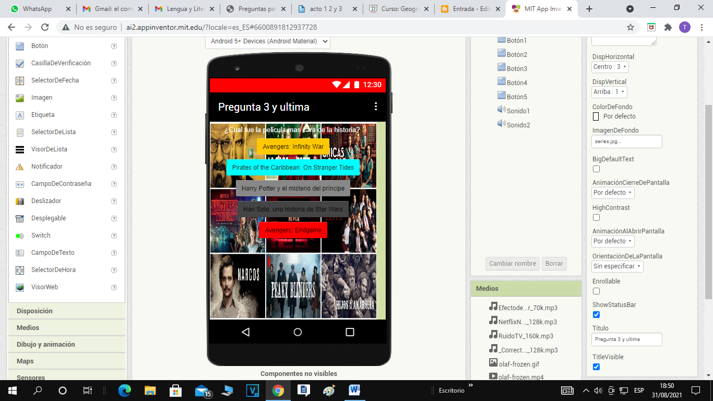Open AnimaciónAlAbrirPantalla dropdown
The height and width of the screenshot is (401, 713).
613,241
